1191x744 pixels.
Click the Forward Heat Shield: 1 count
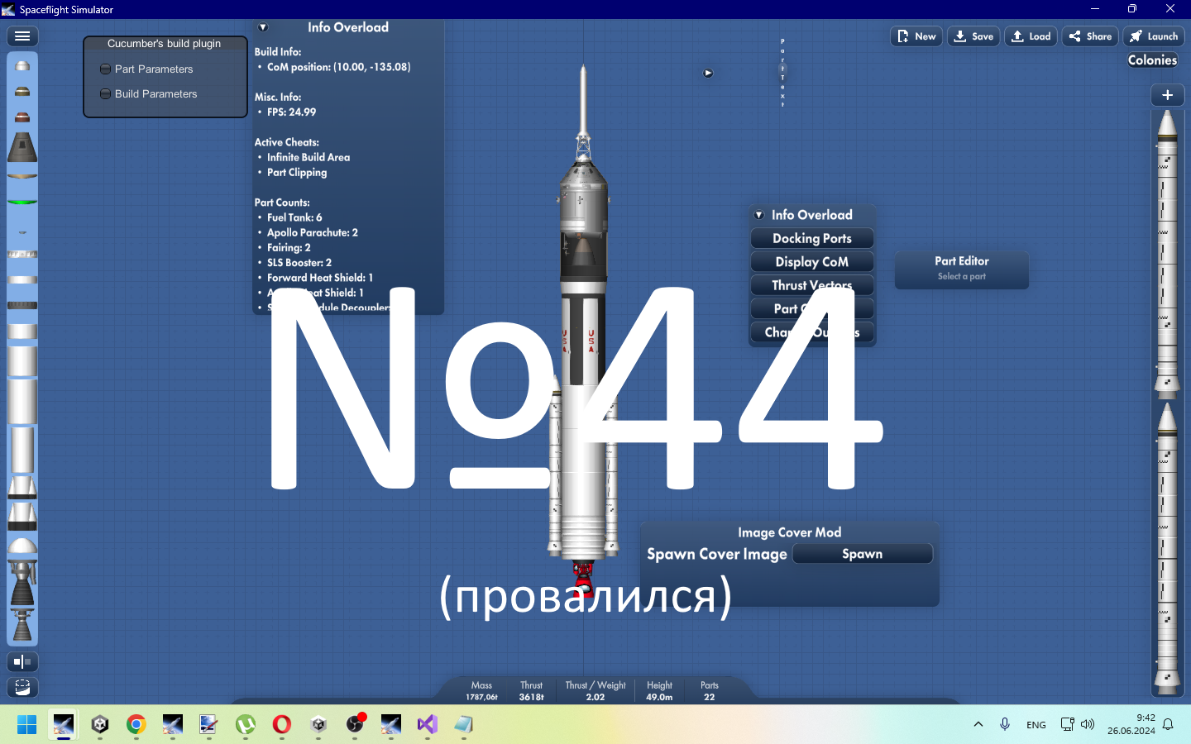click(x=320, y=278)
